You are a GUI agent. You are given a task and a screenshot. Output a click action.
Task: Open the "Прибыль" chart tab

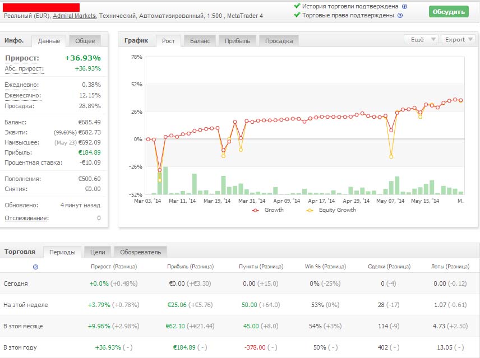[x=238, y=40]
